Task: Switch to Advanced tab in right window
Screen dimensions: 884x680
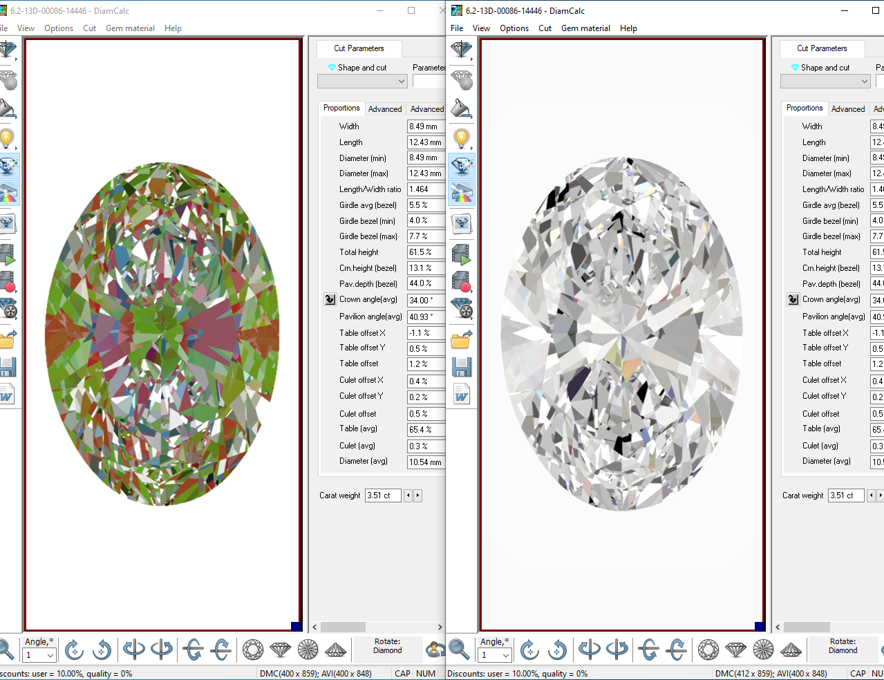Action: tap(848, 109)
